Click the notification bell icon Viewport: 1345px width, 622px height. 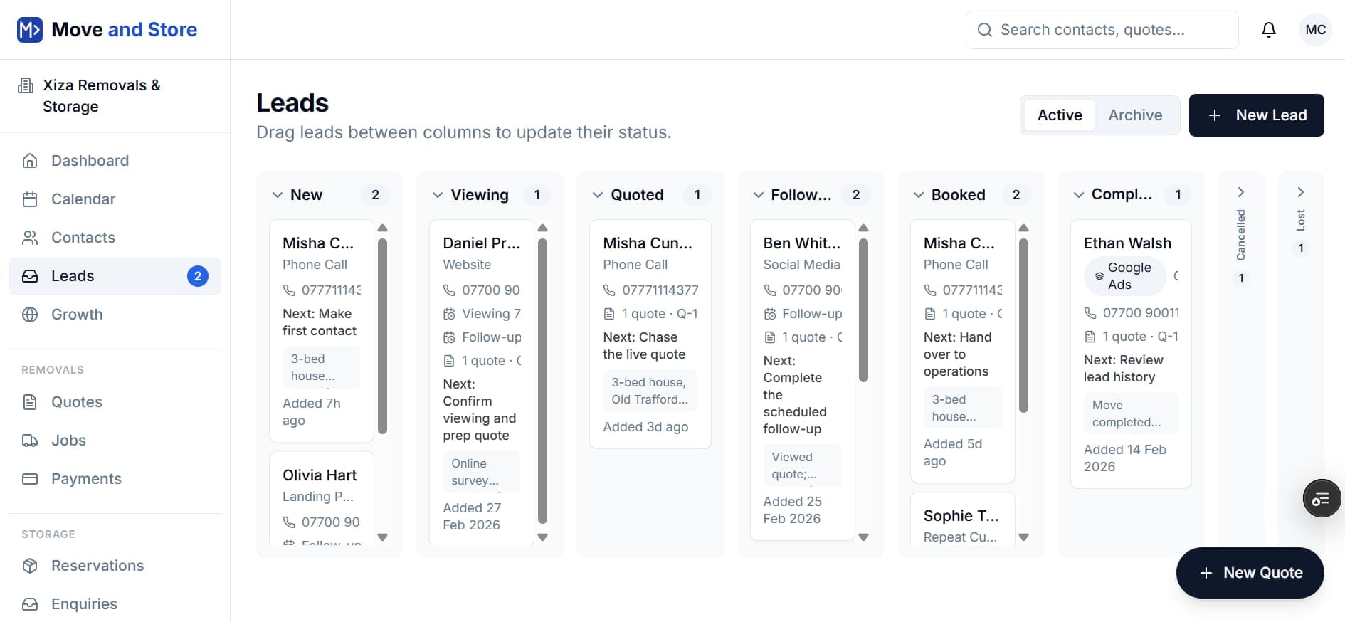click(x=1269, y=29)
